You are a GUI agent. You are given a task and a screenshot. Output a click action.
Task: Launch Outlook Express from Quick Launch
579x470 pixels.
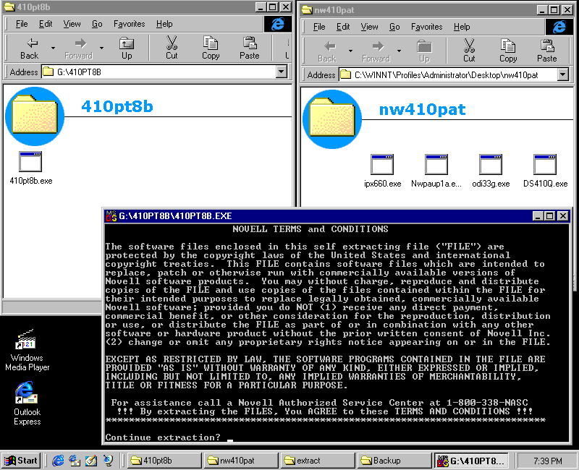coord(75,461)
